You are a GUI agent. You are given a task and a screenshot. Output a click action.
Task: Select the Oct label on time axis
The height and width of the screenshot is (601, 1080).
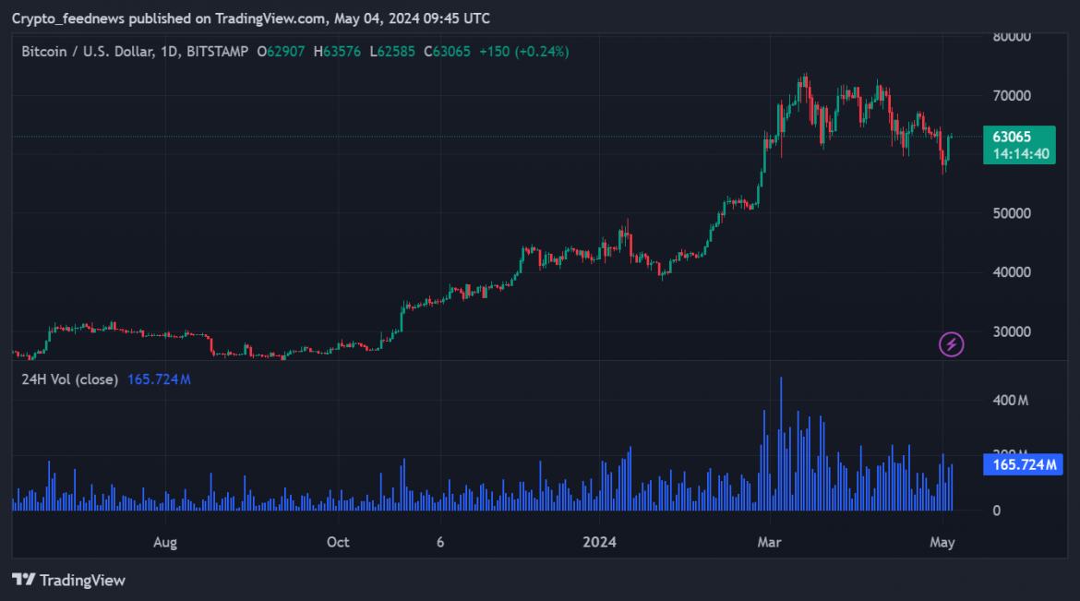(x=338, y=542)
